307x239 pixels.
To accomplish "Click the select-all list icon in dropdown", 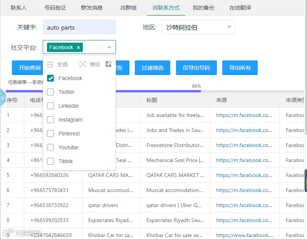I will (50, 64).
